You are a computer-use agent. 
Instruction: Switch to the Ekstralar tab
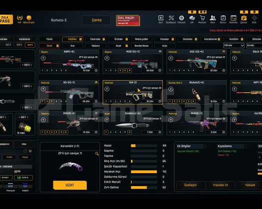point(95,39)
